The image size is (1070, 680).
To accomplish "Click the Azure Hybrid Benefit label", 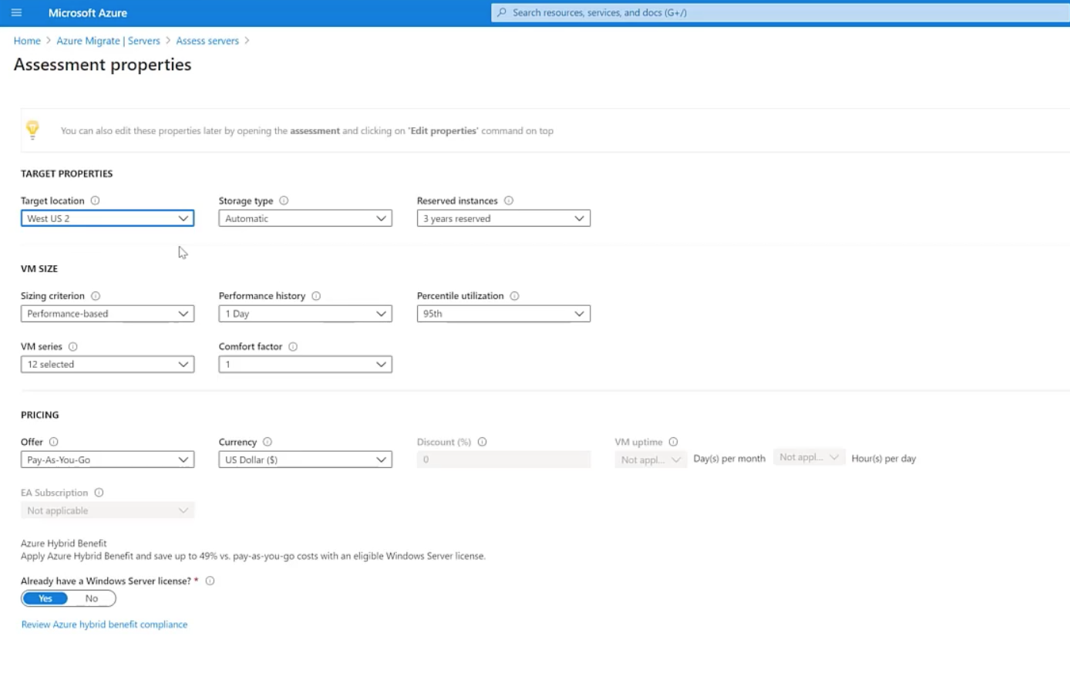I will tap(64, 544).
